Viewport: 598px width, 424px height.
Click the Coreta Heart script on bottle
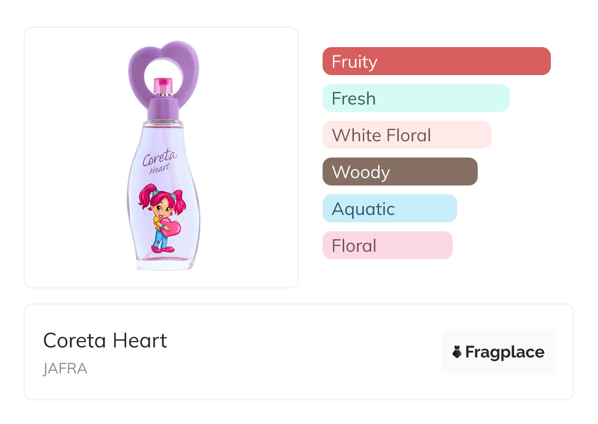click(160, 161)
